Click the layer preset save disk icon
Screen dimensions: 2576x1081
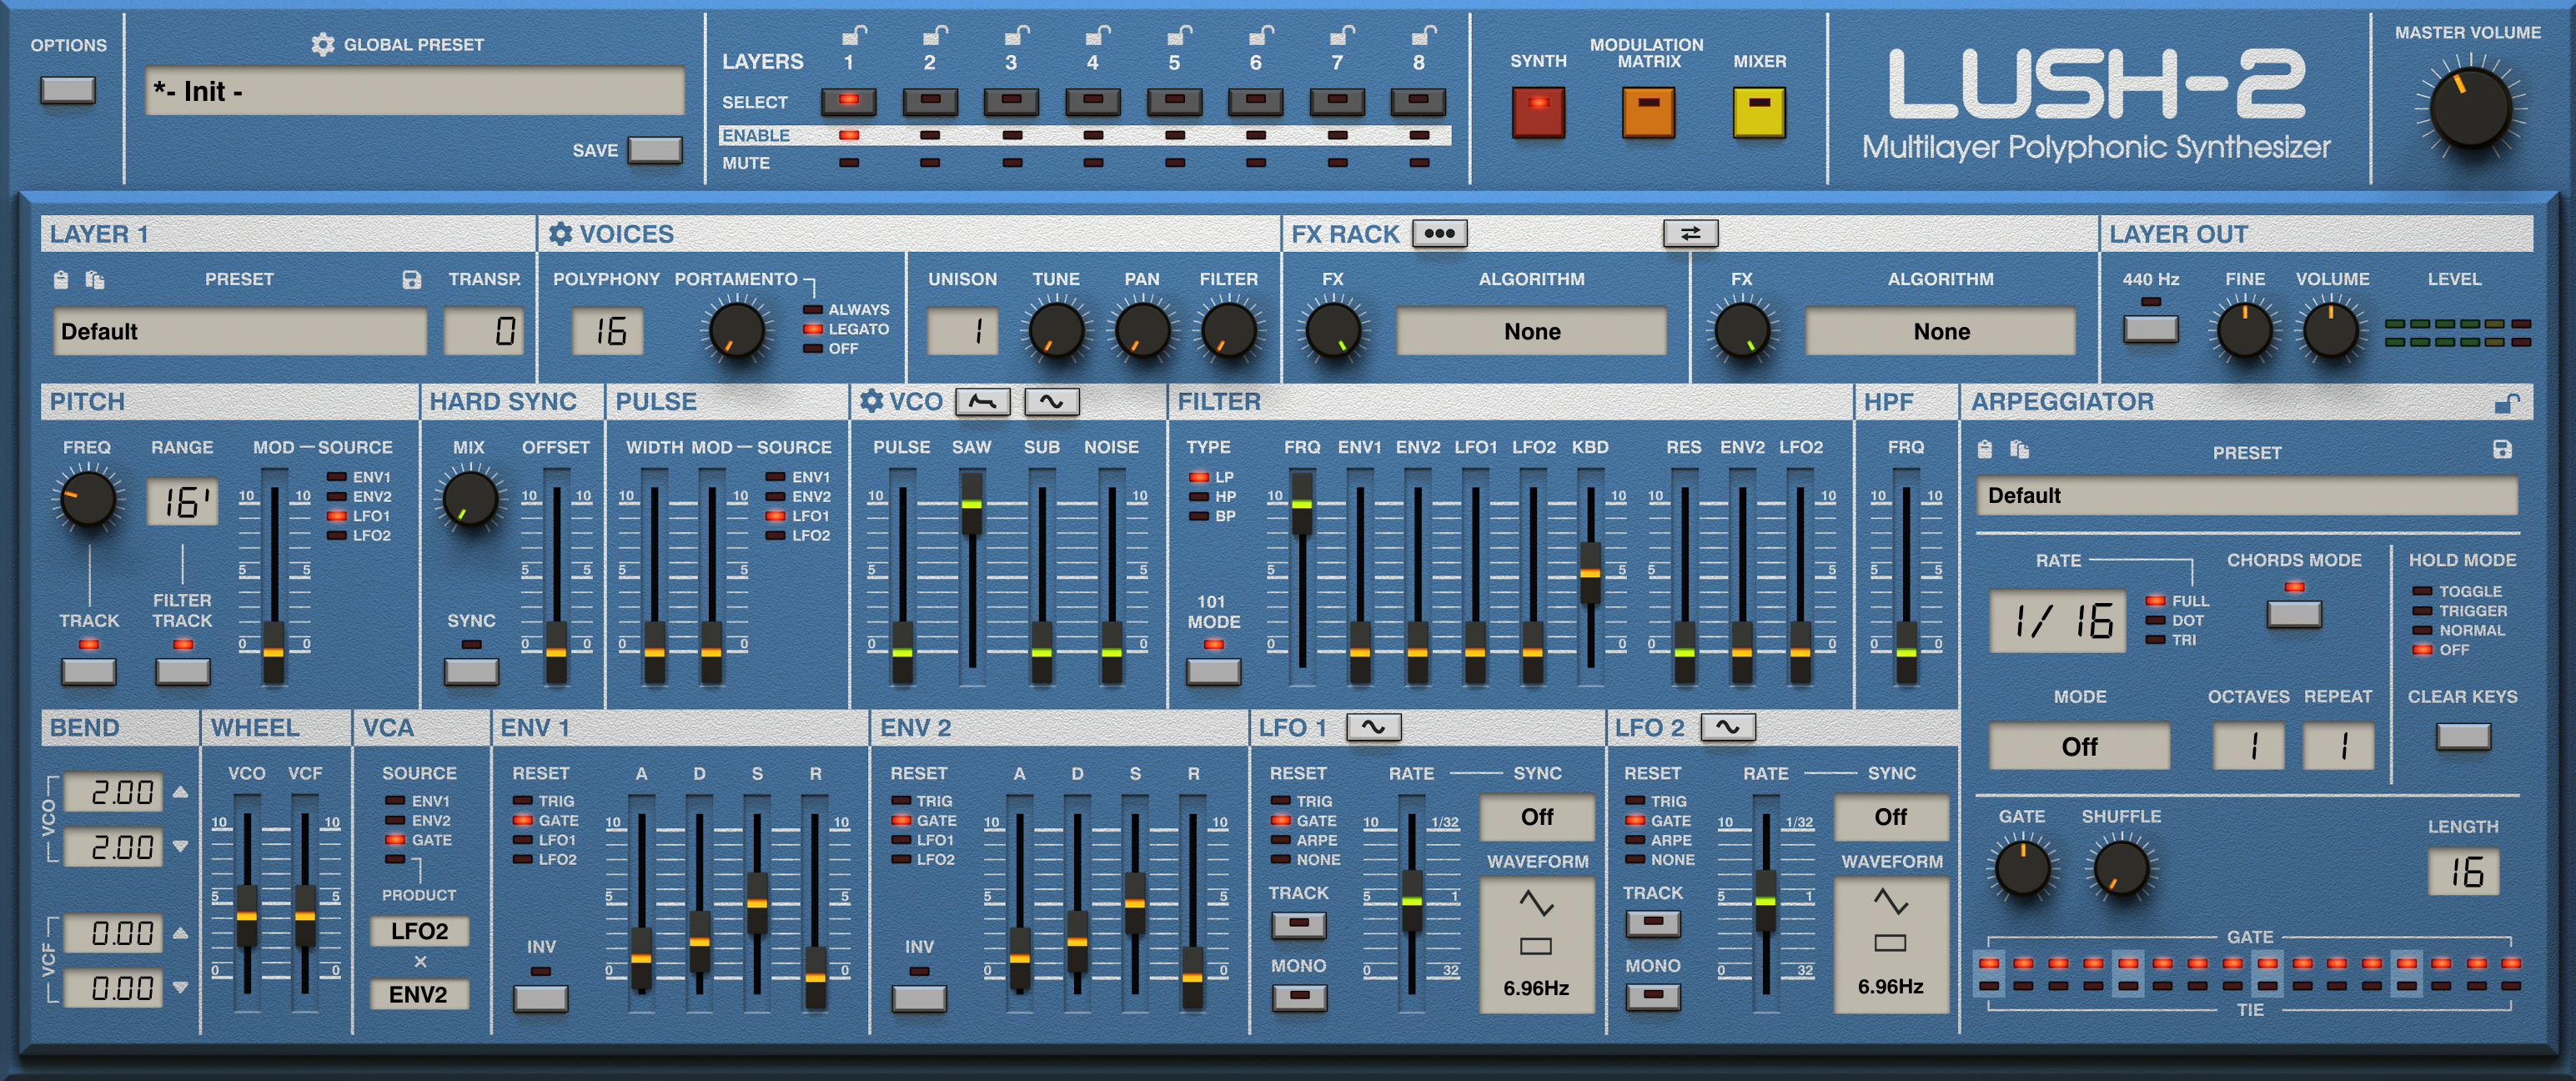pos(411,280)
